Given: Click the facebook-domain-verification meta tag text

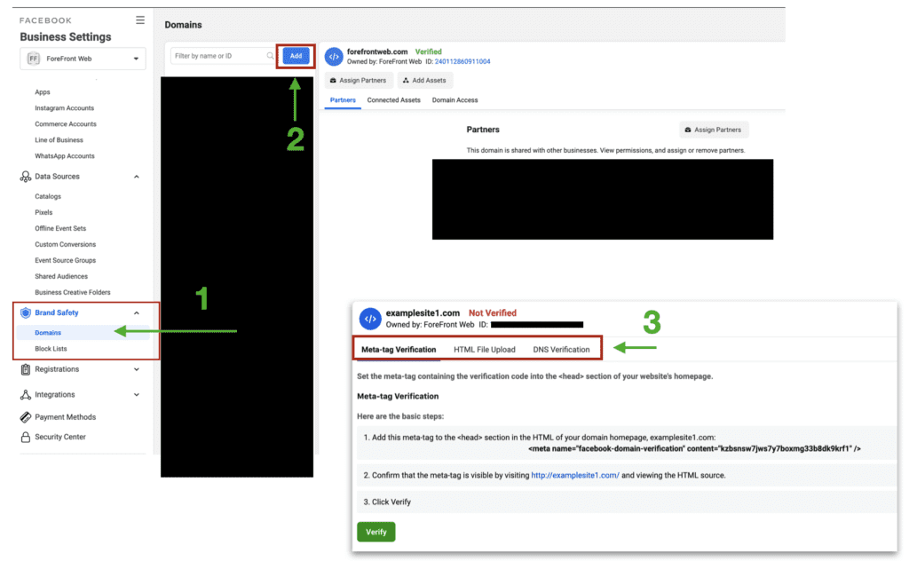Looking at the screenshot, I should [x=694, y=448].
